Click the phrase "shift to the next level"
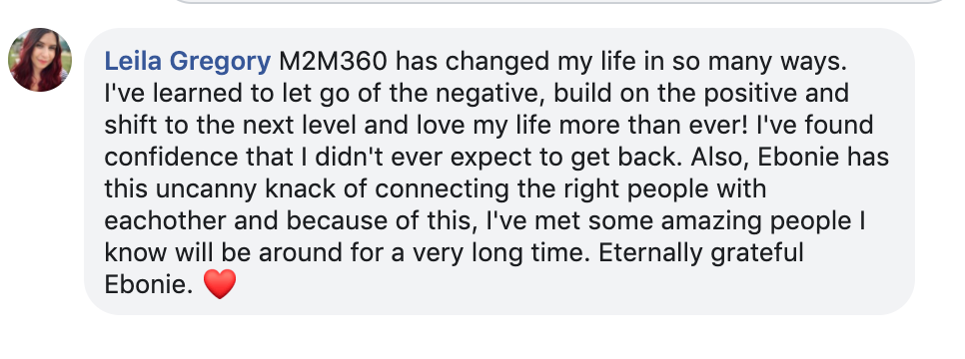965x359 pixels. coord(230,126)
